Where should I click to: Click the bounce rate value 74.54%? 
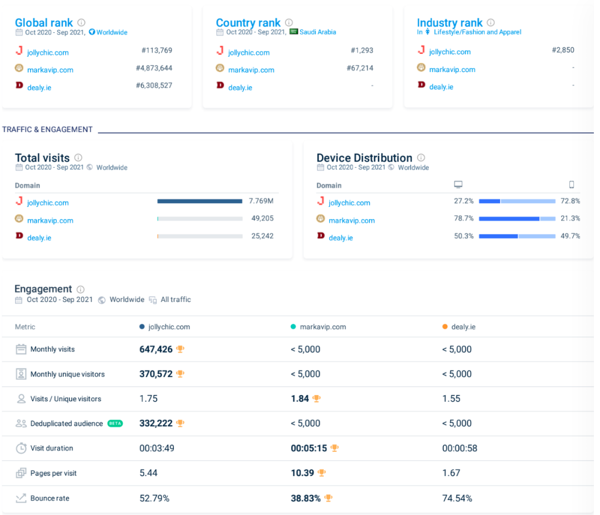point(457,498)
